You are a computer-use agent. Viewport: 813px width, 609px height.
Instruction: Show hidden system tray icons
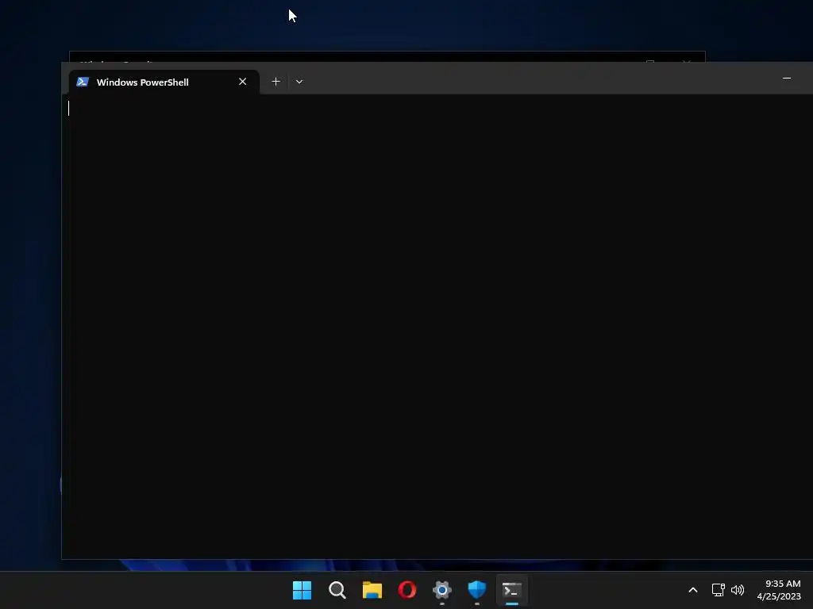[692, 590]
